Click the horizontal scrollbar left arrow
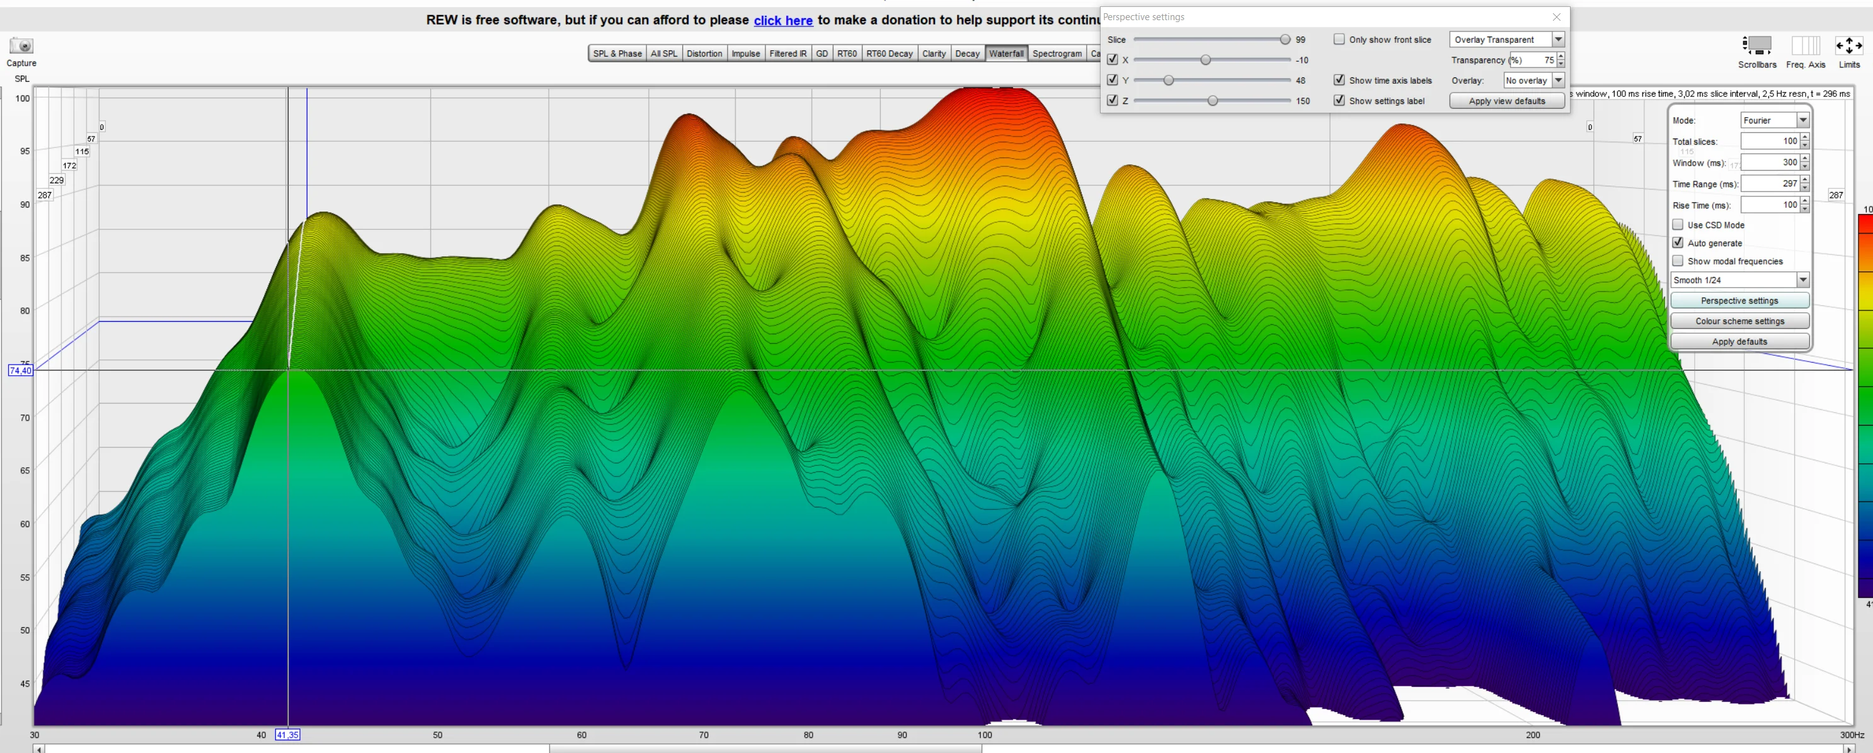 pyautogui.click(x=38, y=749)
